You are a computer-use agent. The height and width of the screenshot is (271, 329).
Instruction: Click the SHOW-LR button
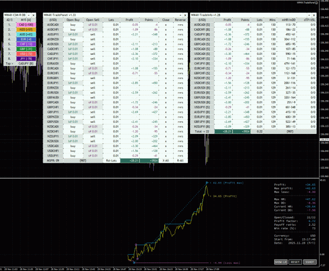click(x=281, y=262)
